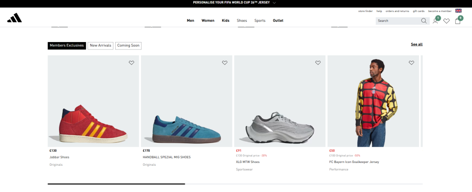Screen dimensions: 472x192
Task: Click the £91 sale price
Action: click(239, 150)
